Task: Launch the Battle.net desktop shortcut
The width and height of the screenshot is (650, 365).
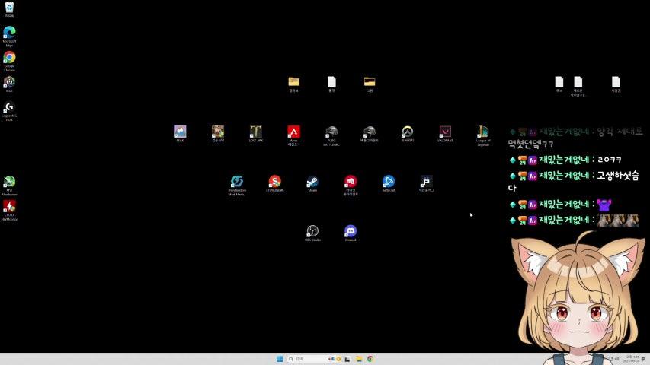Action: click(389, 182)
